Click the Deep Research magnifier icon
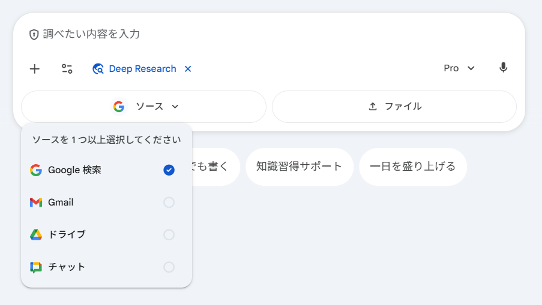Viewport: 542px width, 305px height. pos(98,69)
